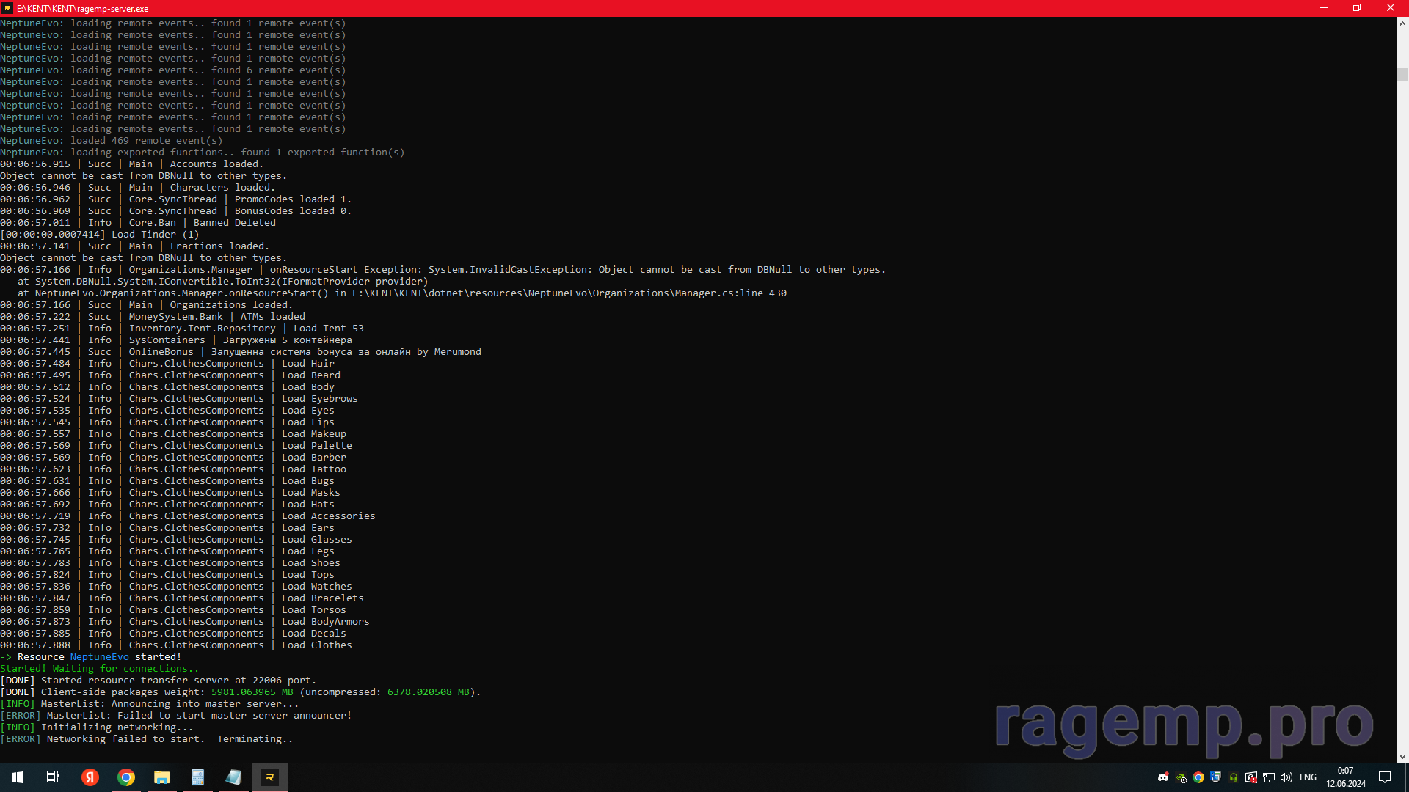Image resolution: width=1409 pixels, height=792 pixels.
Task: Click the 'Manager.cs:line 430' stack trace line
Action: pyautogui.click(x=402, y=293)
